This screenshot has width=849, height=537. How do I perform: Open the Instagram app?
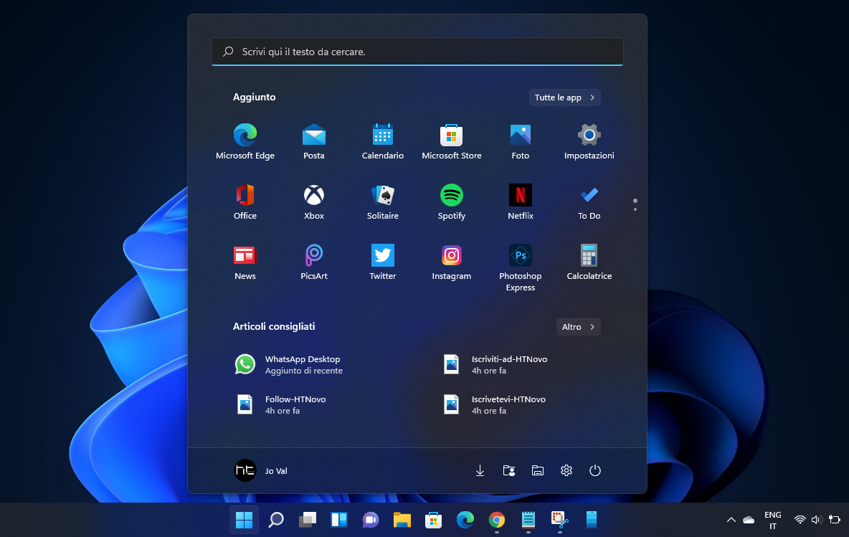451,262
